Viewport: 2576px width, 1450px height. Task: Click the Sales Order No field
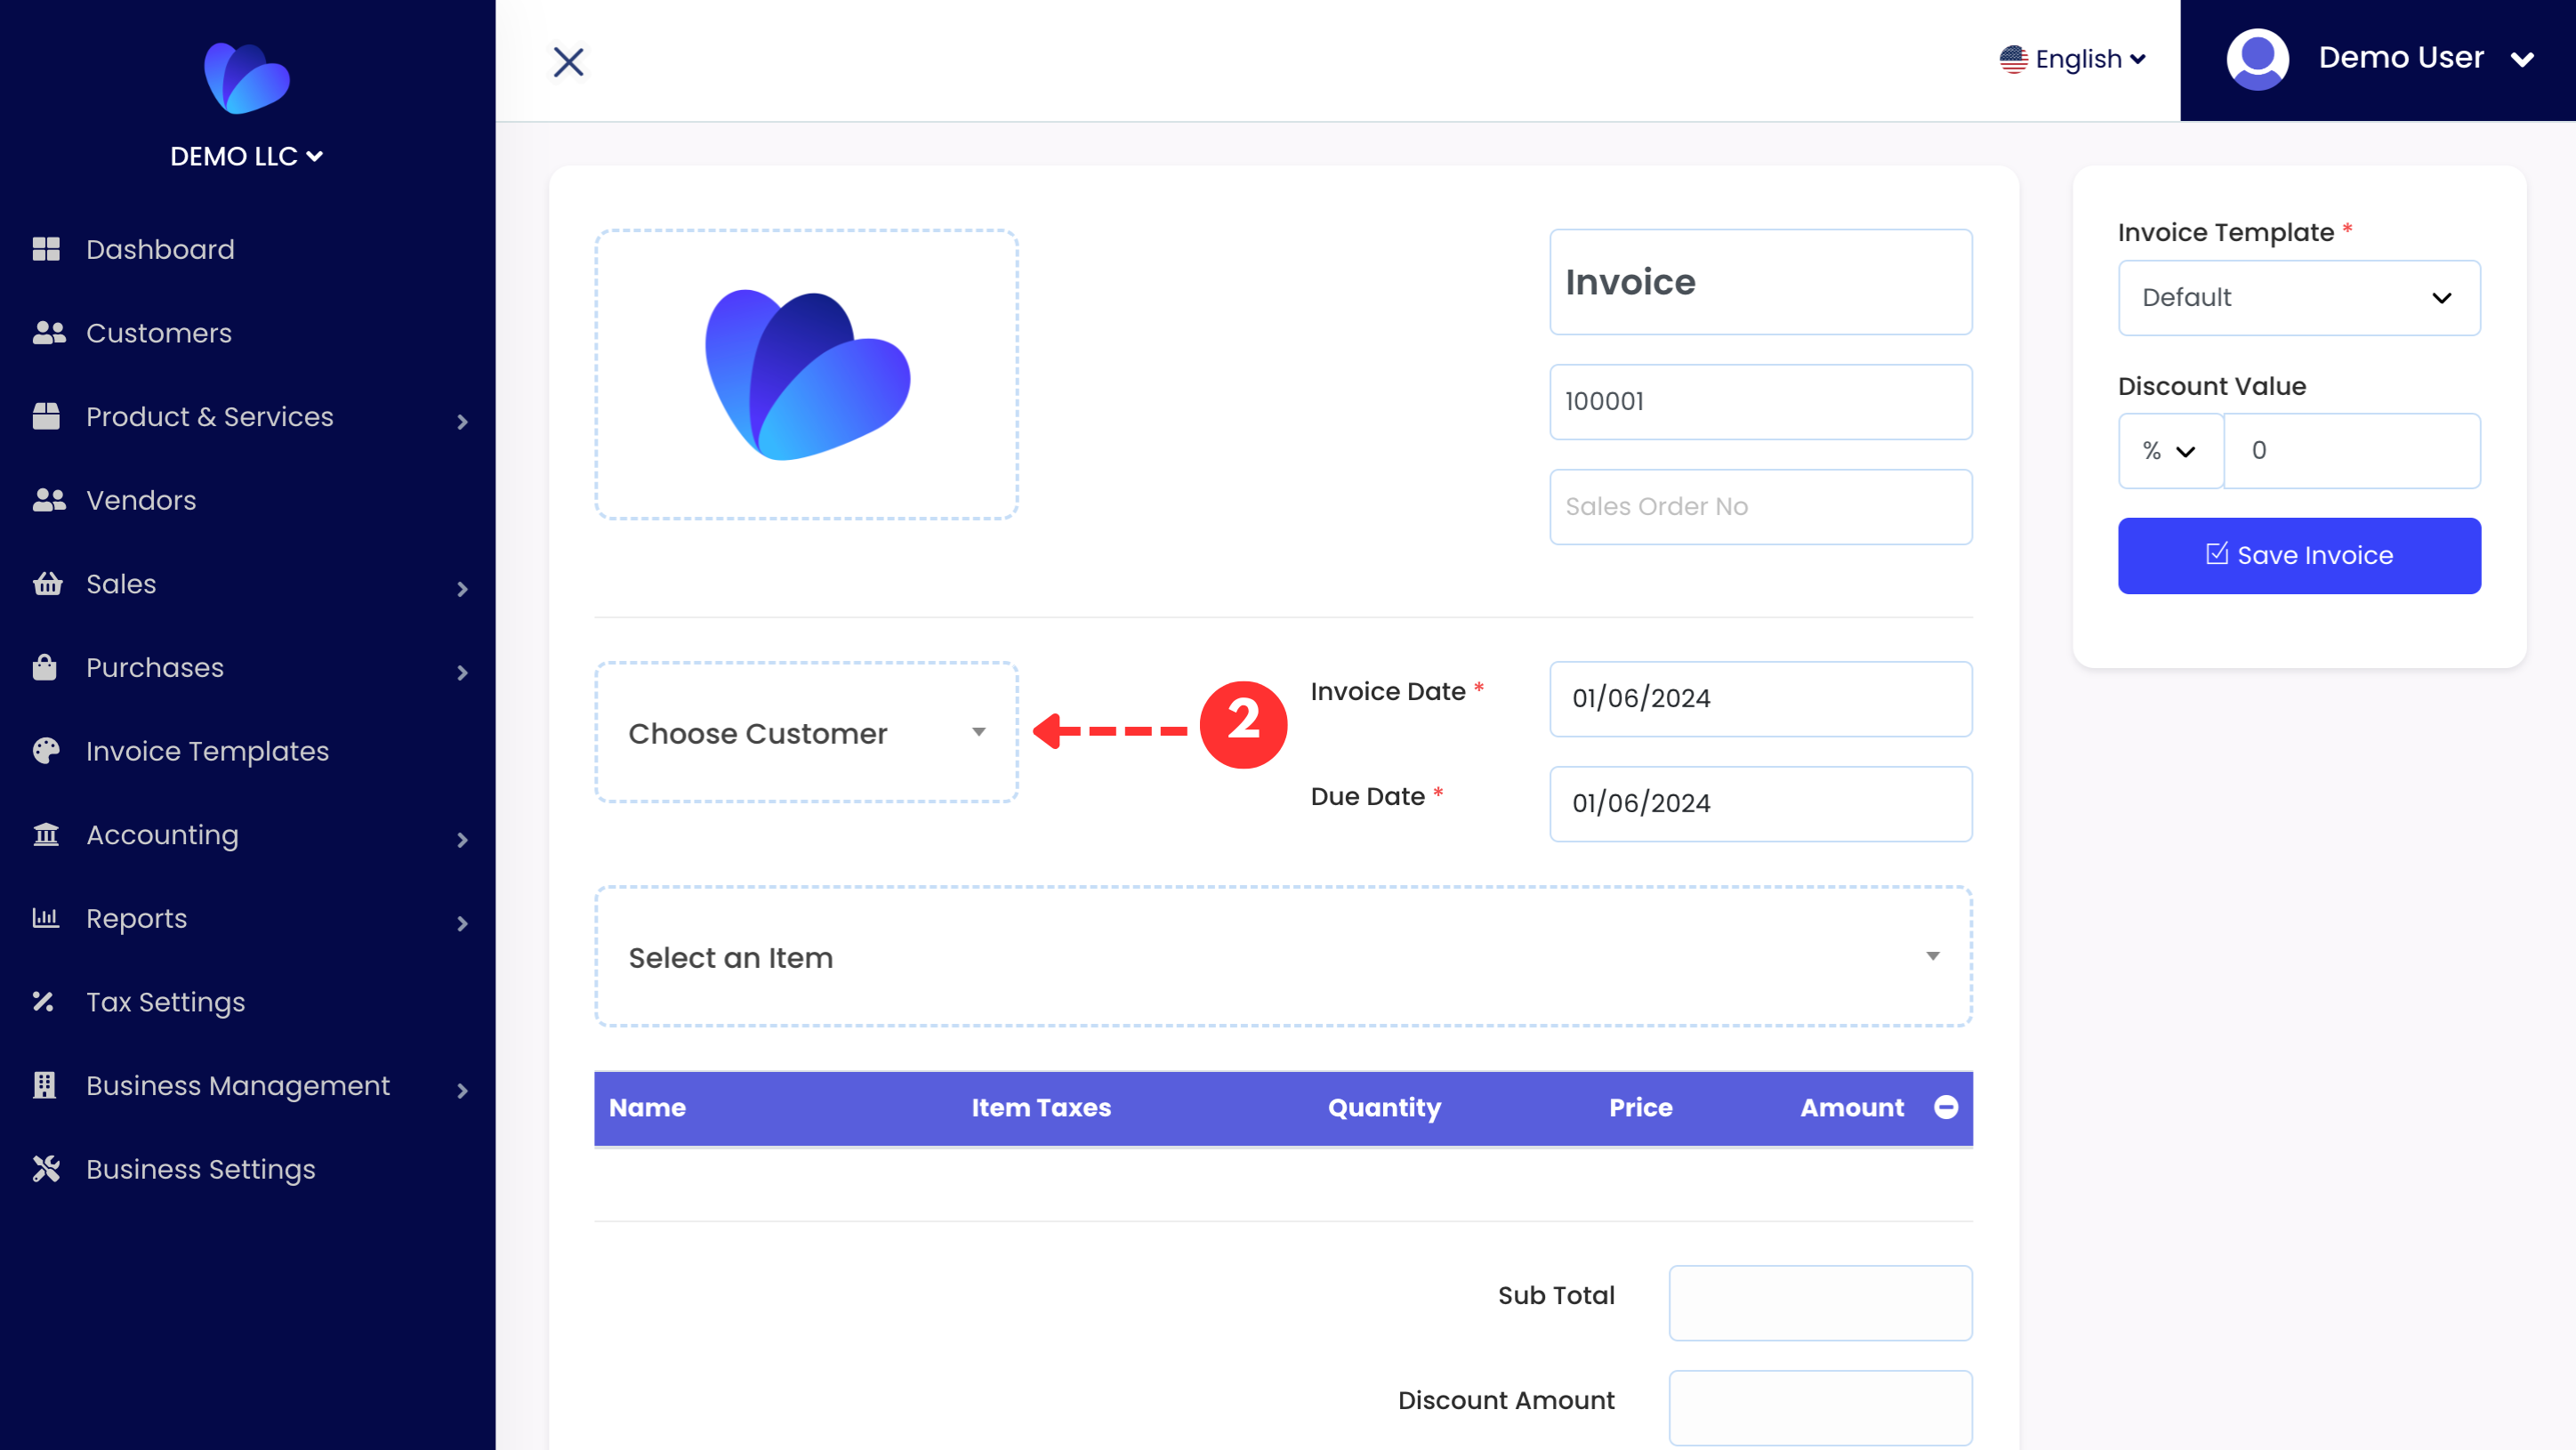tap(1760, 507)
